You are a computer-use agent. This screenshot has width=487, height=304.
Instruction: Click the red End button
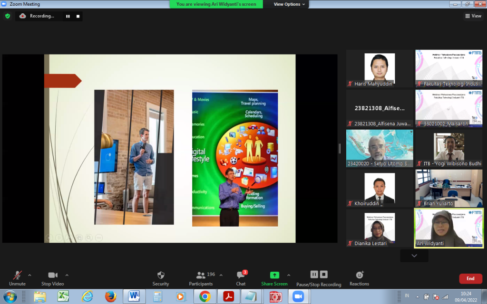coord(470,278)
